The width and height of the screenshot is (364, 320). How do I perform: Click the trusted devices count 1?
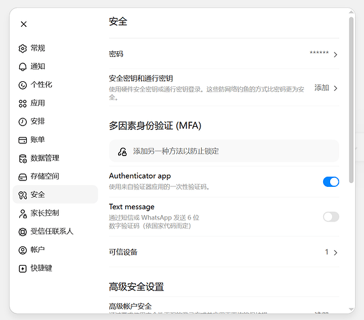pos(327,252)
